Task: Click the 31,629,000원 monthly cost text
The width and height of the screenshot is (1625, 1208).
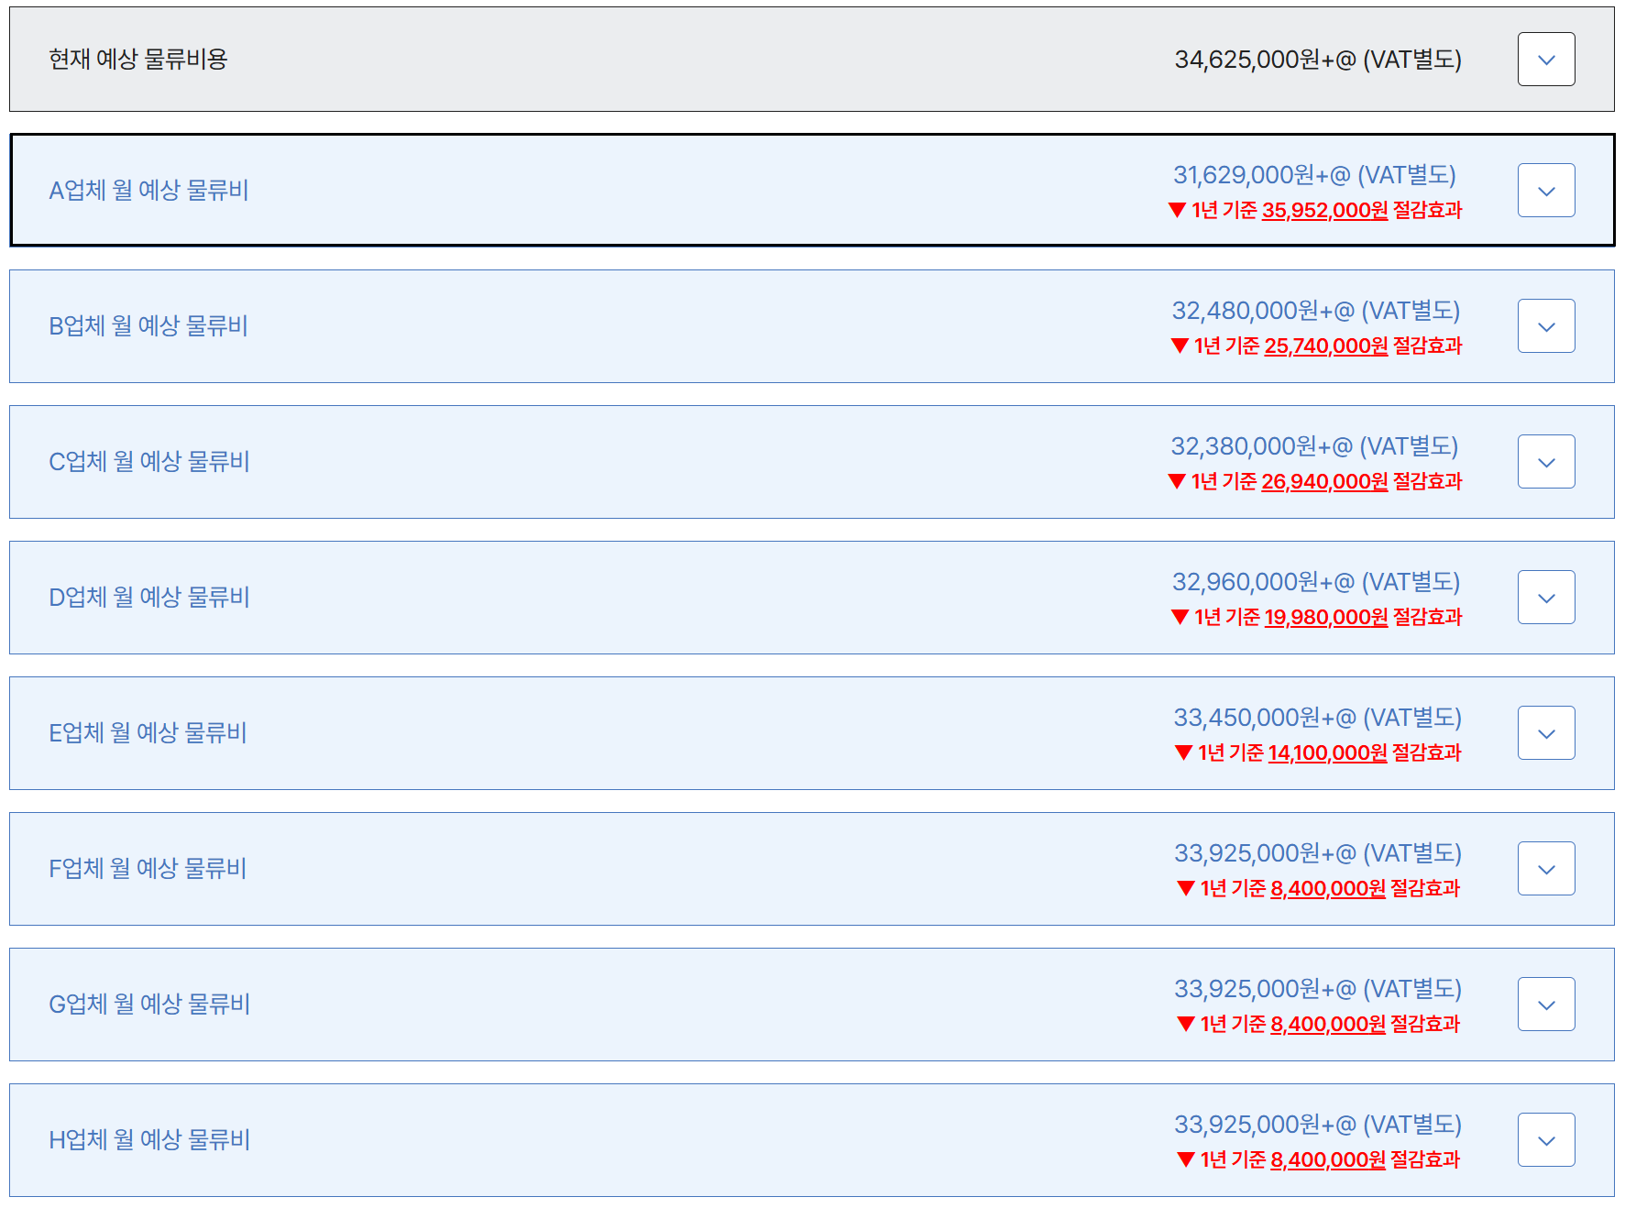Action: (1314, 175)
